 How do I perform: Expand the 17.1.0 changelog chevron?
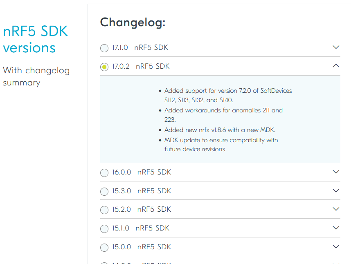click(336, 47)
